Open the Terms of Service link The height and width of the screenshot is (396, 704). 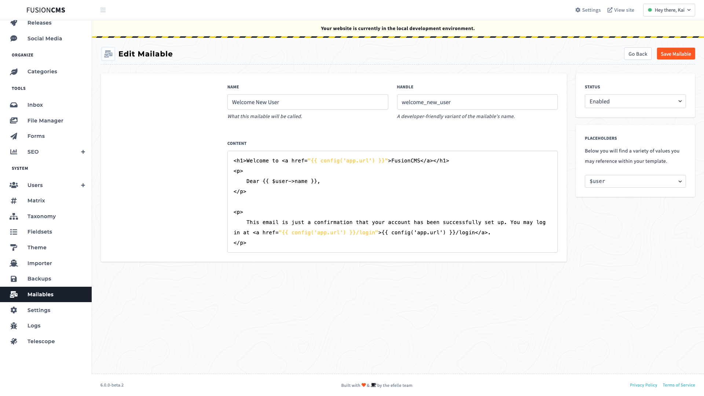679,385
